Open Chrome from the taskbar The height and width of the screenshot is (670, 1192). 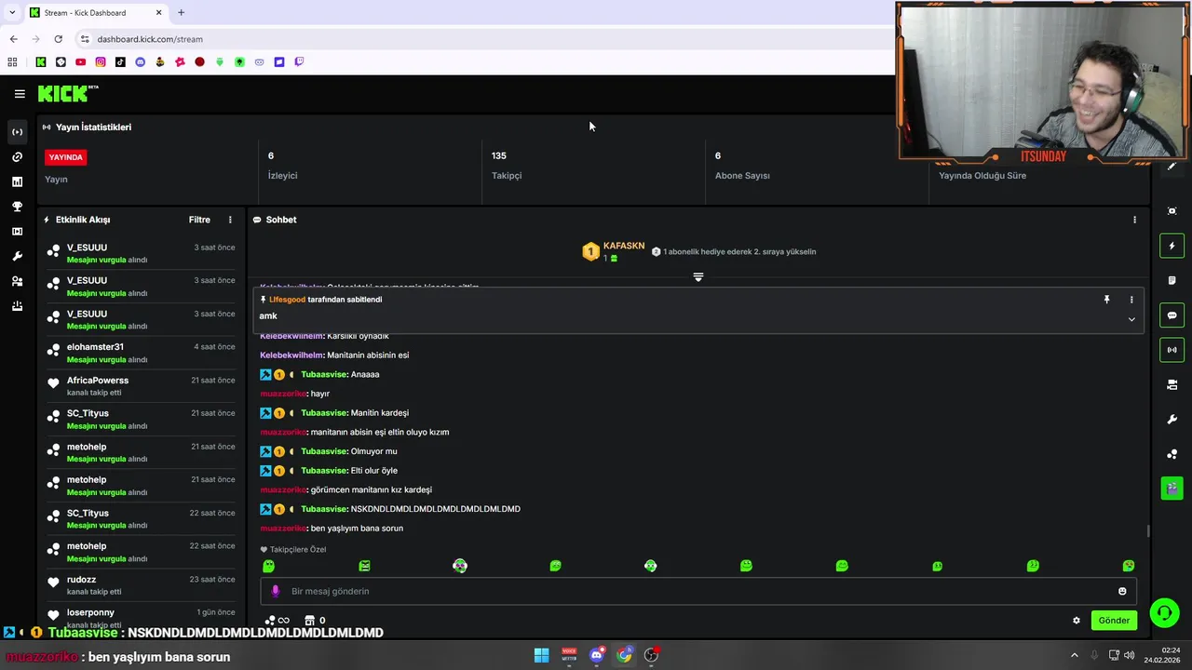pyautogui.click(x=624, y=655)
